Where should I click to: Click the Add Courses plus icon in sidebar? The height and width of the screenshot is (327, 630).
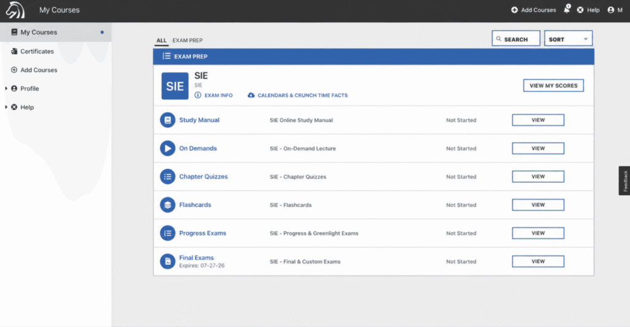14,70
